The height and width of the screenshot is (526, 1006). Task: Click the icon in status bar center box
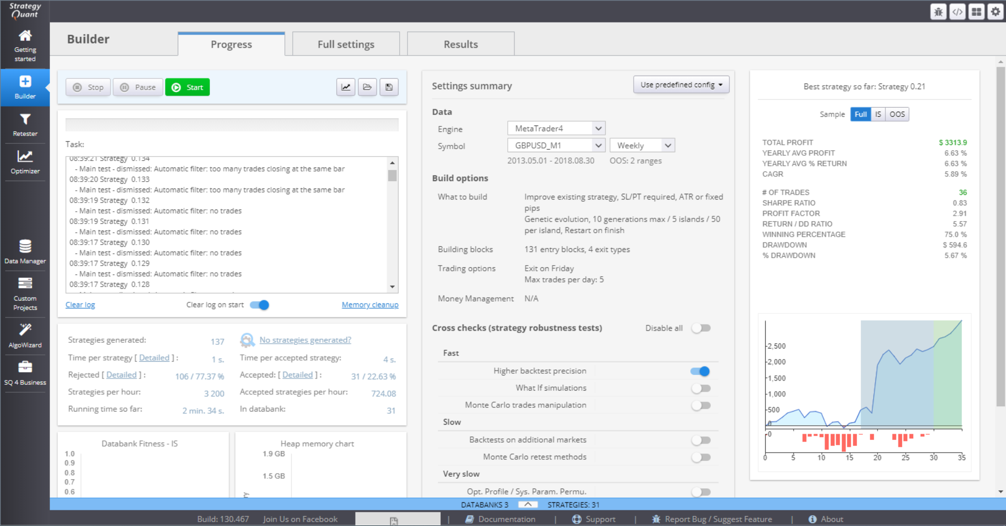click(394, 521)
